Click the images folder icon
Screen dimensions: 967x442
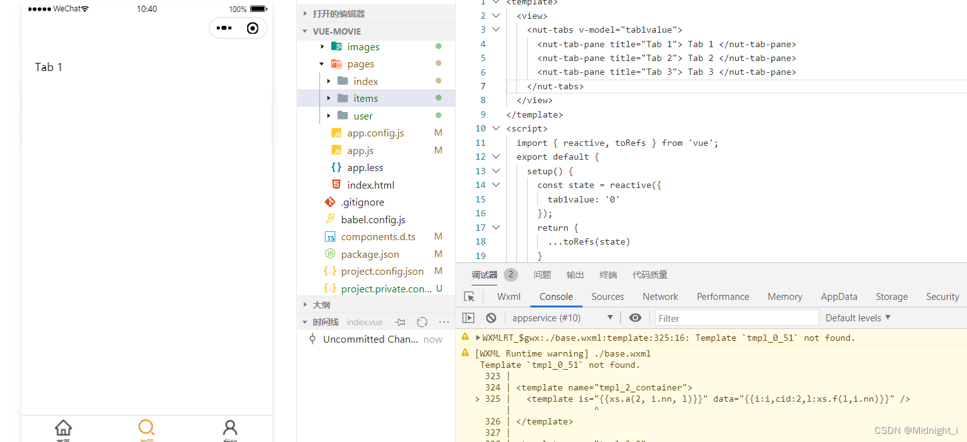336,47
